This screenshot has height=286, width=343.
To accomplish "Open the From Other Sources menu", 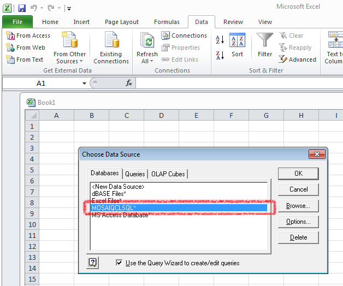I will click(69, 47).
